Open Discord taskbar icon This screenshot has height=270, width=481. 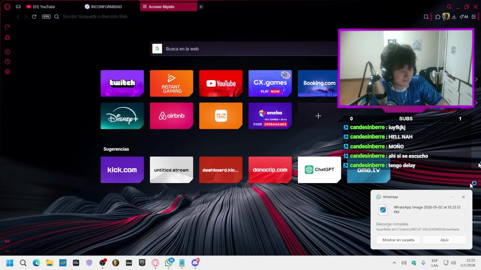[x=195, y=263]
